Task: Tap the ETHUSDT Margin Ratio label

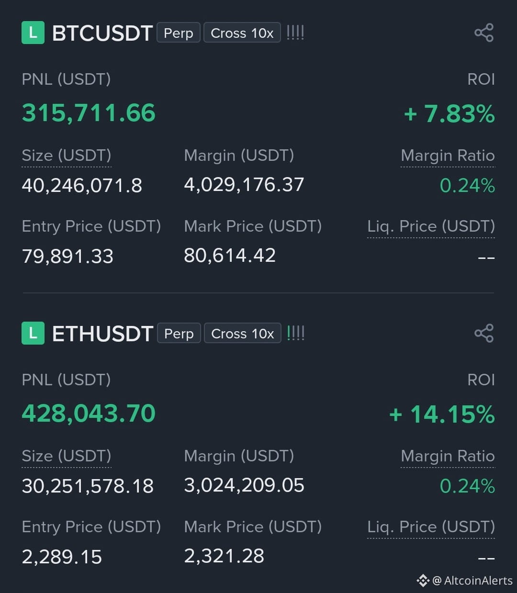Action: (x=448, y=456)
